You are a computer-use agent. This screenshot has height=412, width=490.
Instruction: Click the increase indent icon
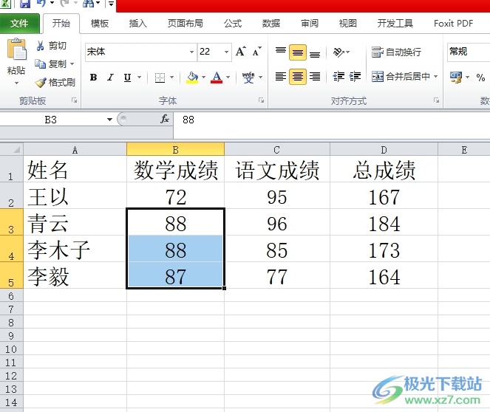coord(355,77)
